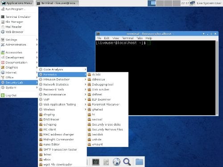This screenshot has height=167, width=223.
Task: Open wbox entry
Action: pyautogui.click(x=62, y=159)
